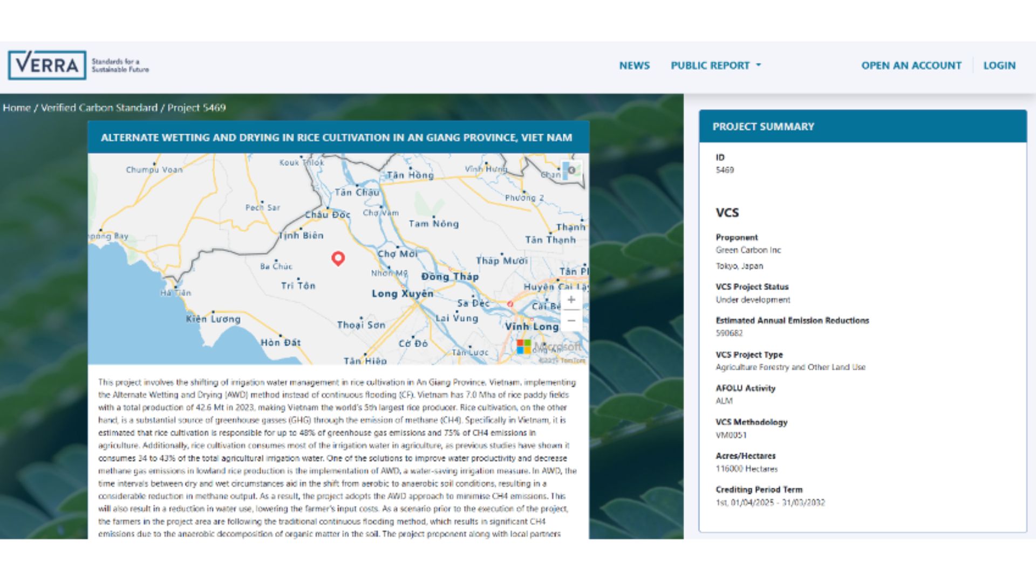Zoom out using the map minus control
This screenshot has height=582, width=1036.
[571, 321]
